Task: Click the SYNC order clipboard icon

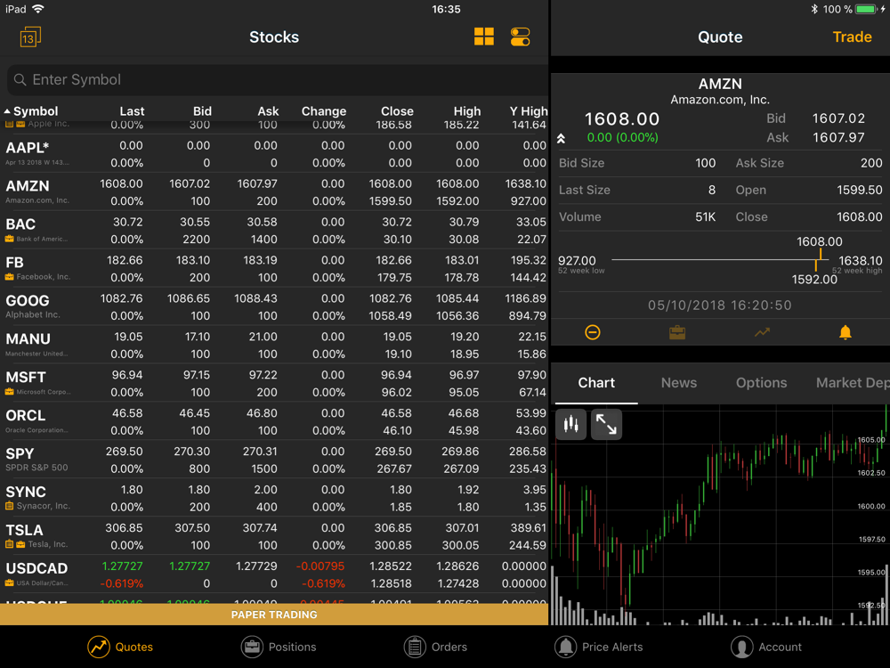Action: (x=9, y=506)
